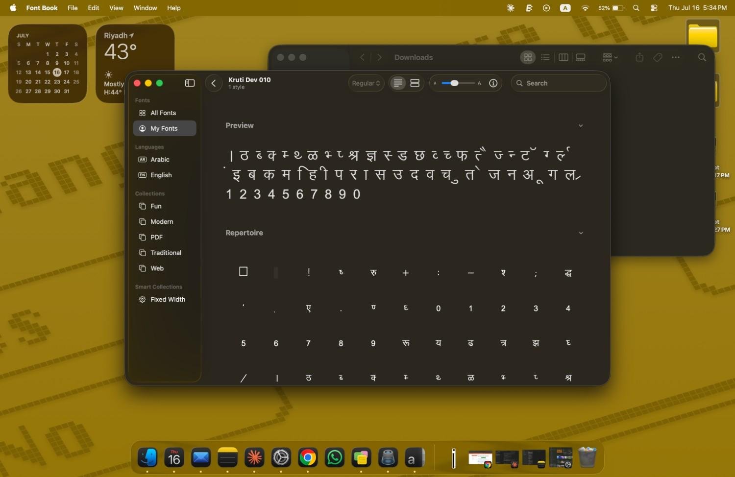Switch Finder window to list view
The height and width of the screenshot is (477, 735).
coord(545,57)
